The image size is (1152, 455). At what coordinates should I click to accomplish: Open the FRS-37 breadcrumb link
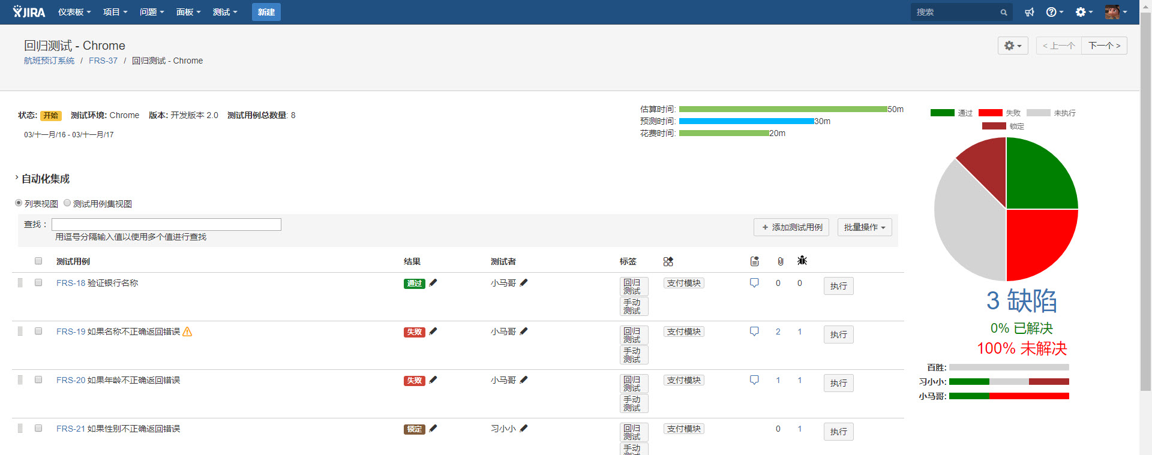pos(103,61)
